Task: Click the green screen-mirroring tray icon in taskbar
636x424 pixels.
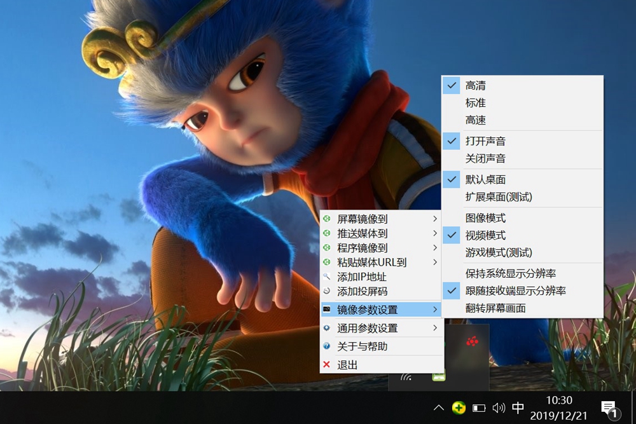Action: point(459,407)
